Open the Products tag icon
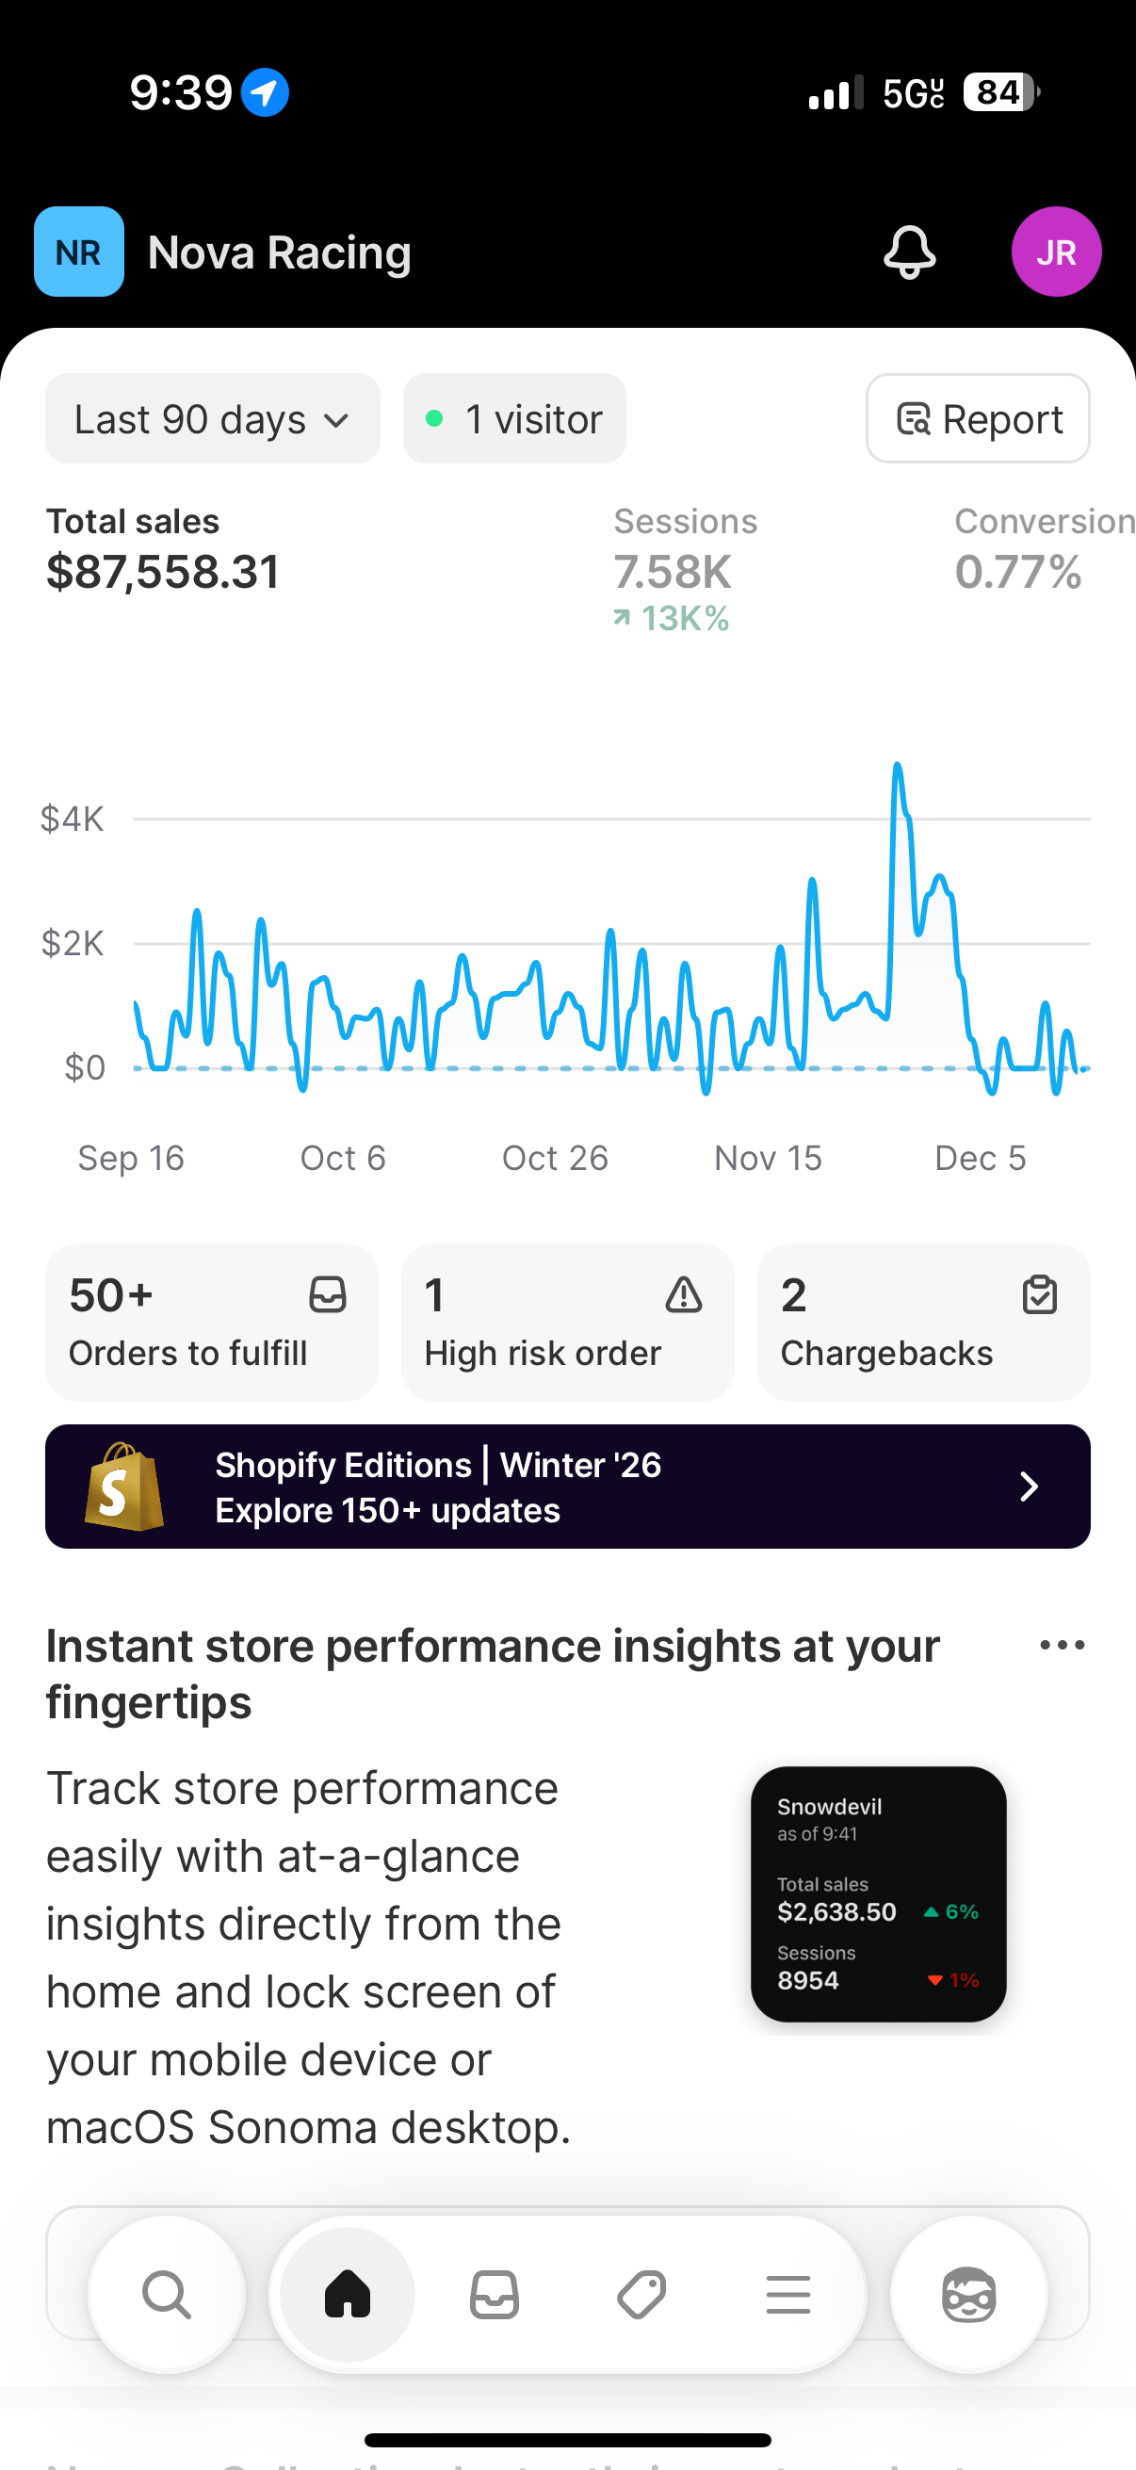Screen dimensions: 1136x2470 (641, 2295)
